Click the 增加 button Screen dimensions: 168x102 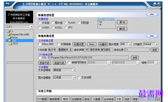click(122, 22)
